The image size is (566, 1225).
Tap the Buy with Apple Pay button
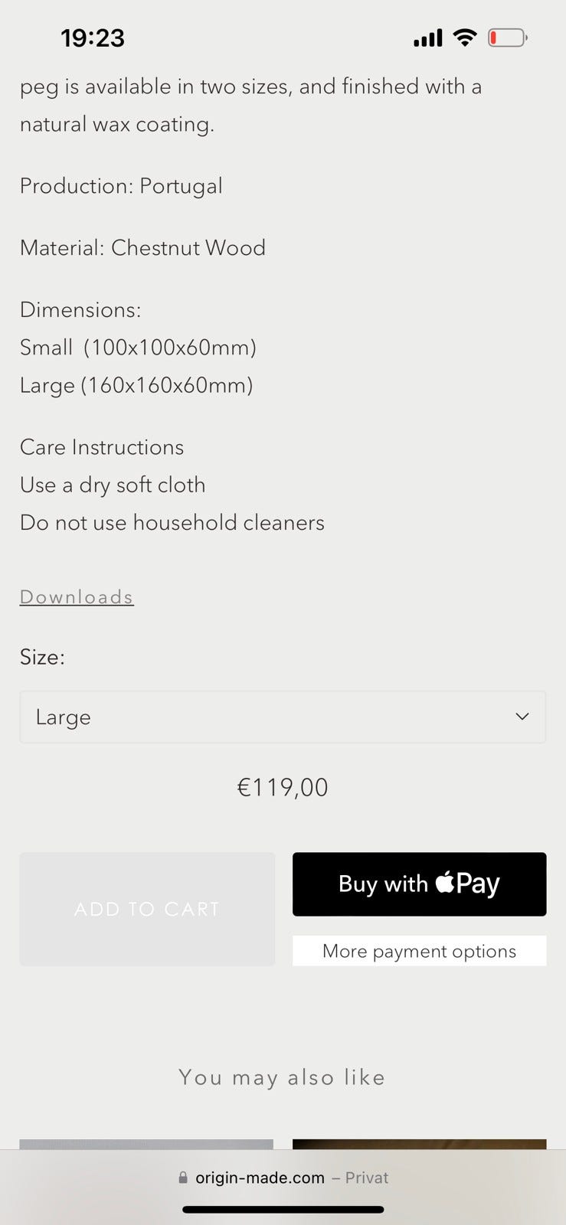pyautogui.click(x=419, y=884)
